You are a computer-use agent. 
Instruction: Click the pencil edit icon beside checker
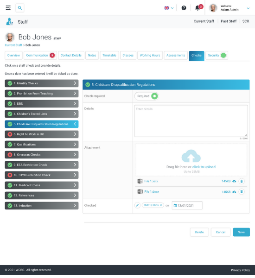click(x=137, y=205)
